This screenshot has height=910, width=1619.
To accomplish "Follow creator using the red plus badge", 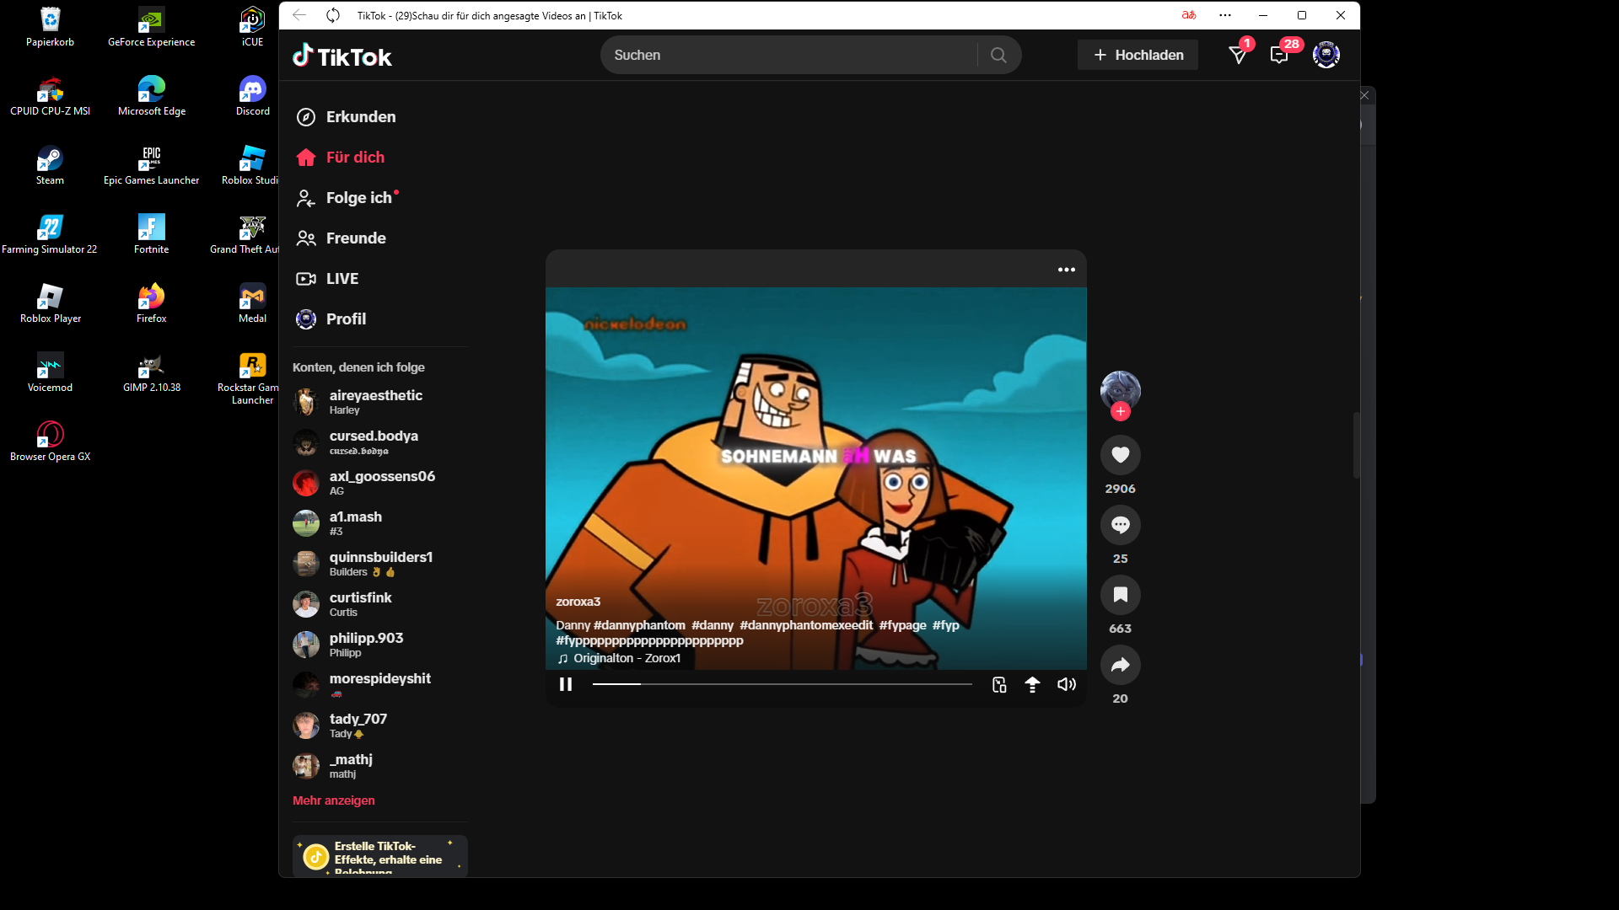I will pos(1121,411).
